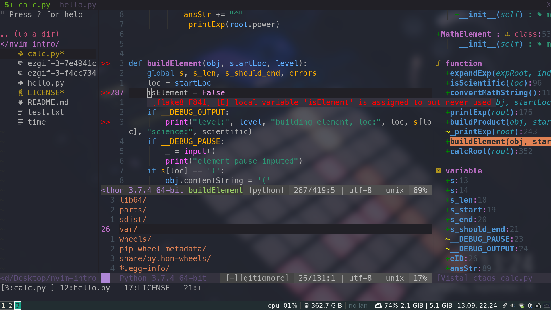Jump to isScientific(loc) in Vista

tap(494, 83)
